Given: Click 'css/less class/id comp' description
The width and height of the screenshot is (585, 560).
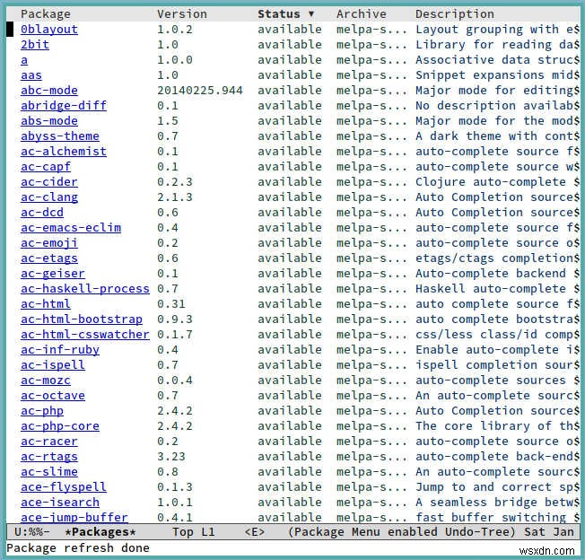Looking at the screenshot, I should 496,335.
